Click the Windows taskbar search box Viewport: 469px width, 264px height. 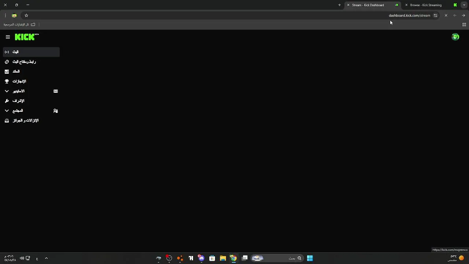(277, 258)
